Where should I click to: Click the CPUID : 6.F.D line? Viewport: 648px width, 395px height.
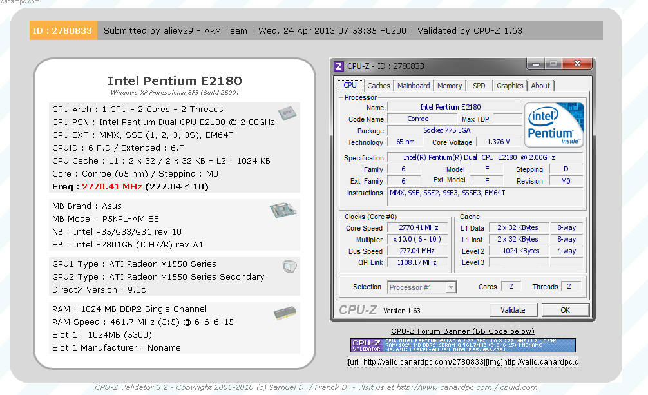(x=118, y=148)
